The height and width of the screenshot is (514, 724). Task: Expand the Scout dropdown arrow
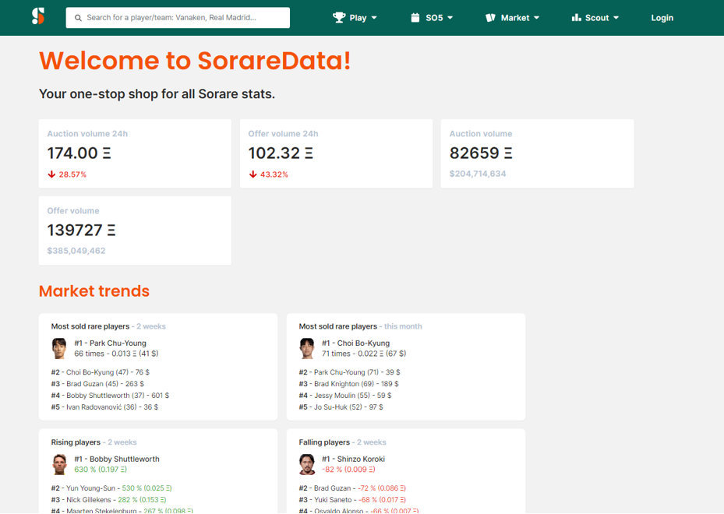616,18
